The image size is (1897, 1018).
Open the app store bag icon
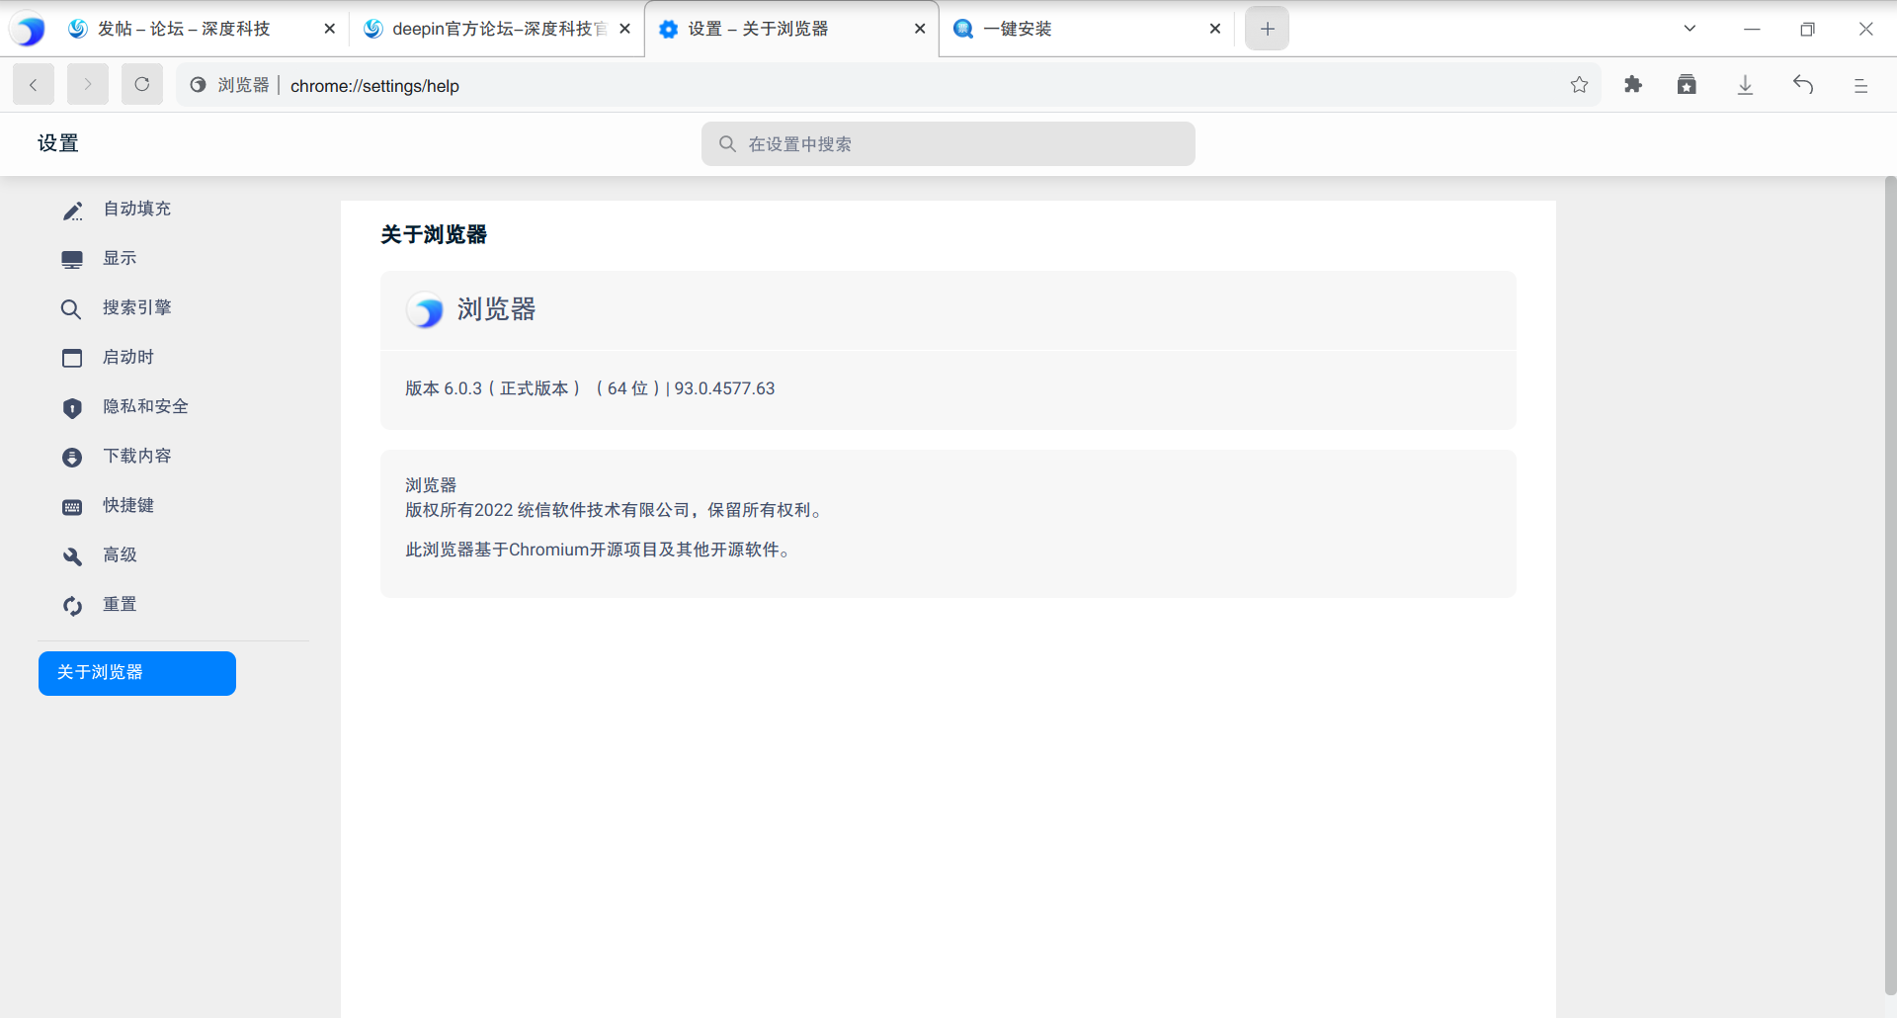(x=1687, y=85)
